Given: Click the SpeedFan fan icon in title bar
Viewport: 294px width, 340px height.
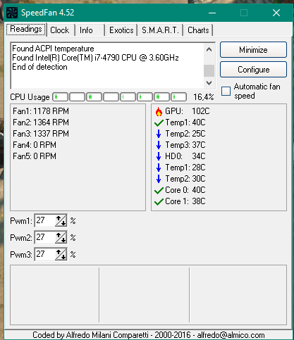Looking at the screenshot, I should [x=12, y=13].
